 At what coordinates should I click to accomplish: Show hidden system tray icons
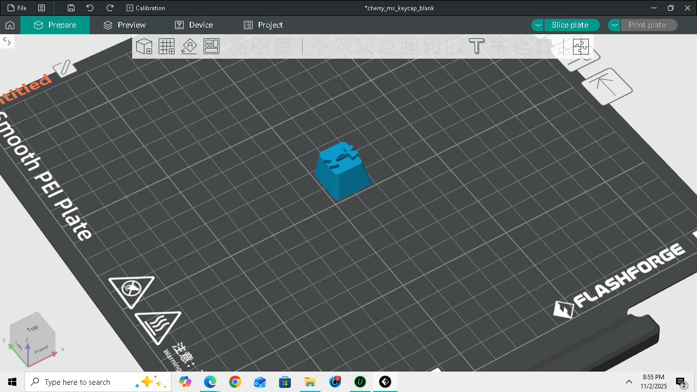click(629, 382)
